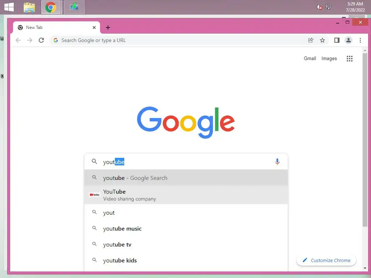
Task: Choose the "youtube - Google Search" suggestion
Action: point(186,177)
